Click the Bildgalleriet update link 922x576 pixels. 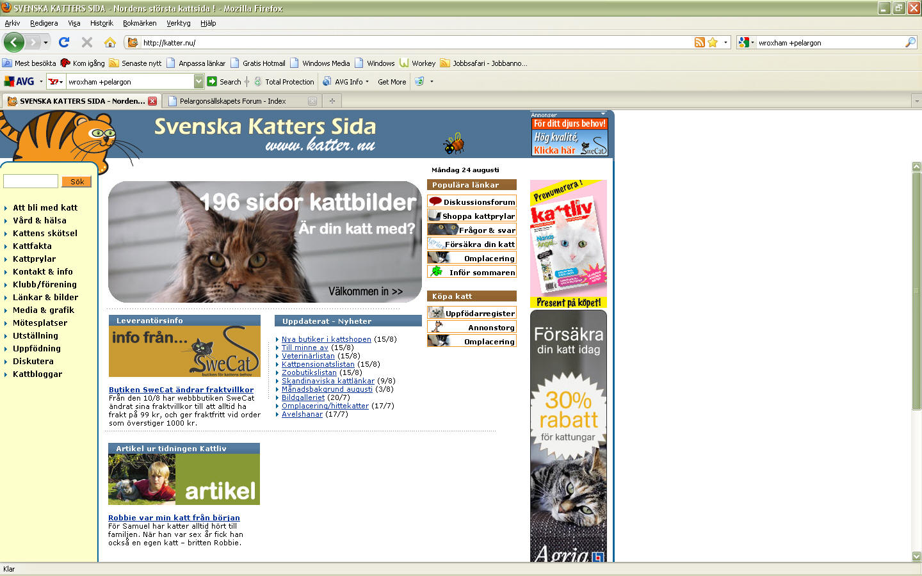(x=303, y=397)
